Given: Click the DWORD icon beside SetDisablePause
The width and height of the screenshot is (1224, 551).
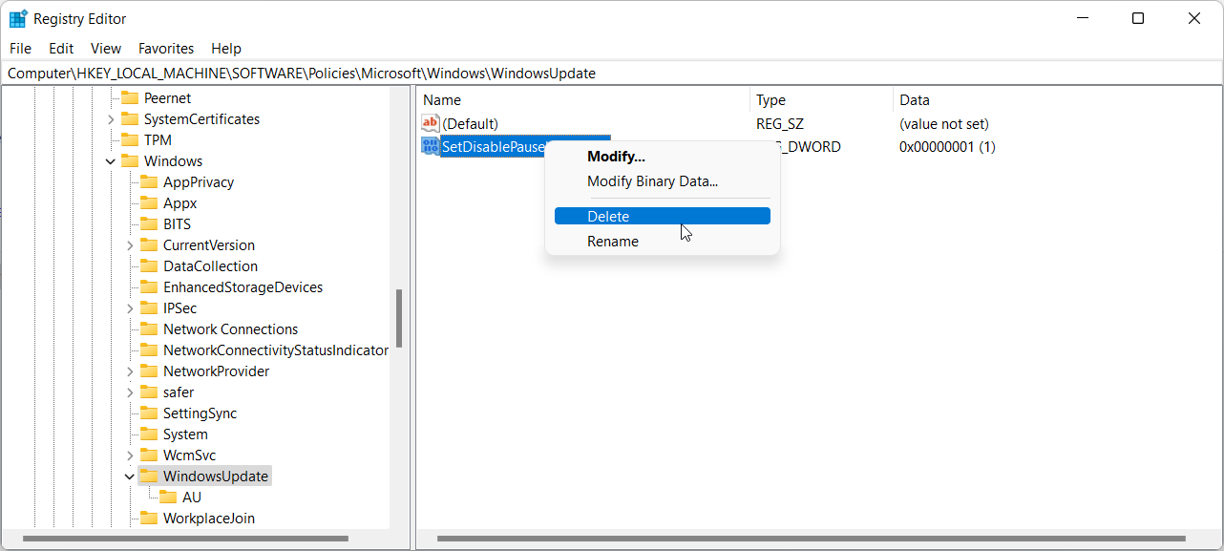Looking at the screenshot, I should point(429,146).
